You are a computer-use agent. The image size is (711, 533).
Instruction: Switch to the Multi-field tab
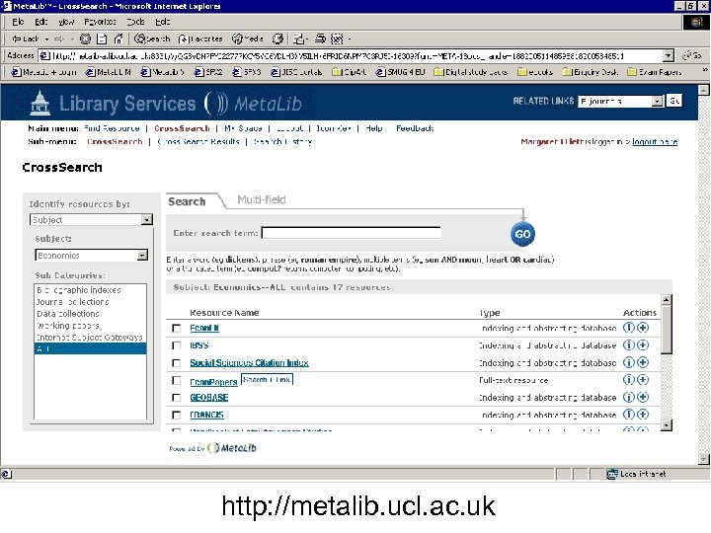tap(261, 199)
